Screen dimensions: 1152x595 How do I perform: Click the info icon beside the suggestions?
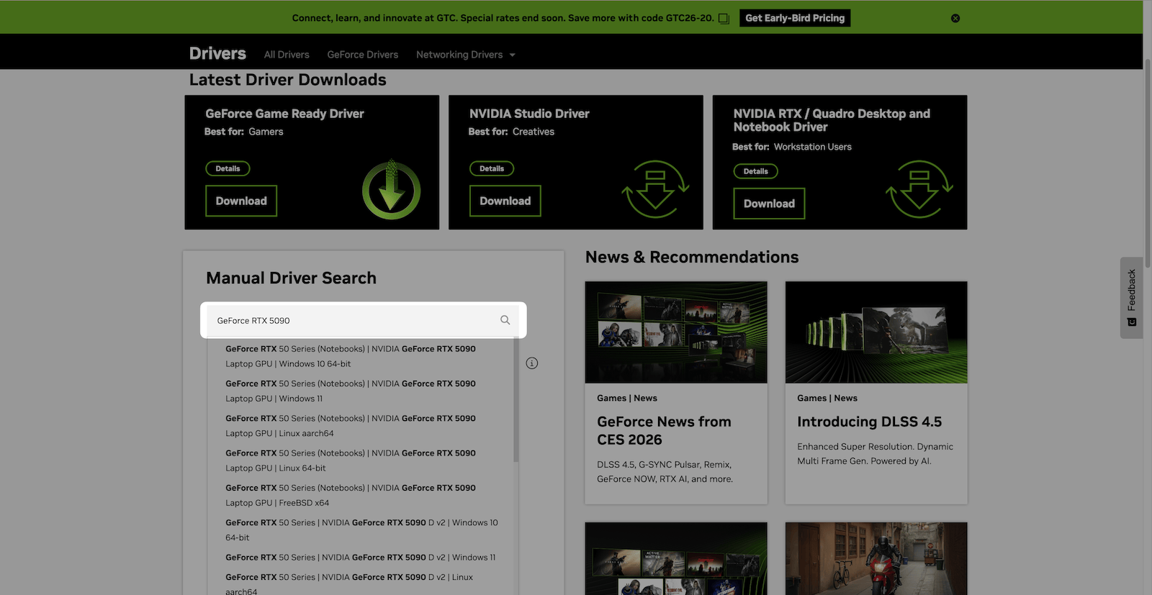pyautogui.click(x=532, y=363)
